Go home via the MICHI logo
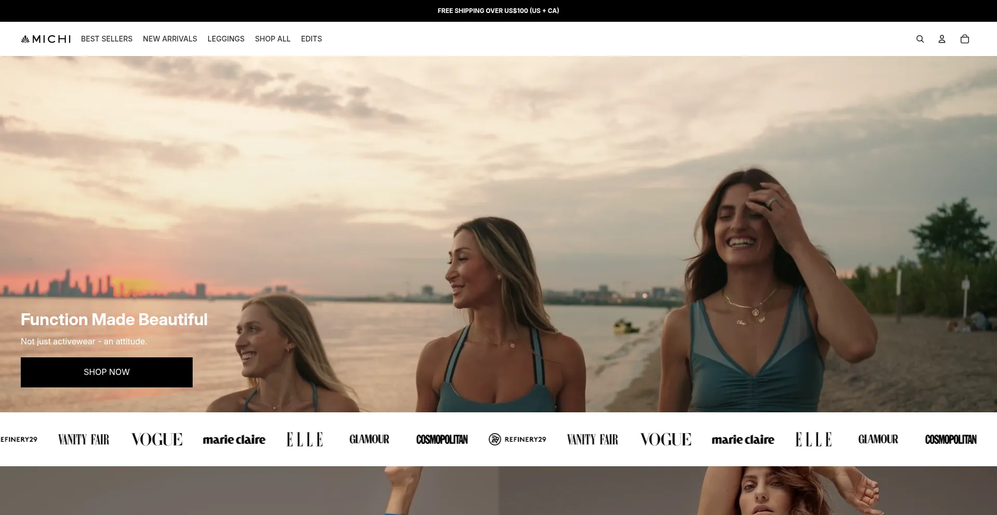The height and width of the screenshot is (515, 997). coord(46,39)
